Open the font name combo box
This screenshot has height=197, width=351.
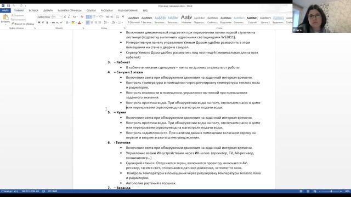(x=44, y=17)
